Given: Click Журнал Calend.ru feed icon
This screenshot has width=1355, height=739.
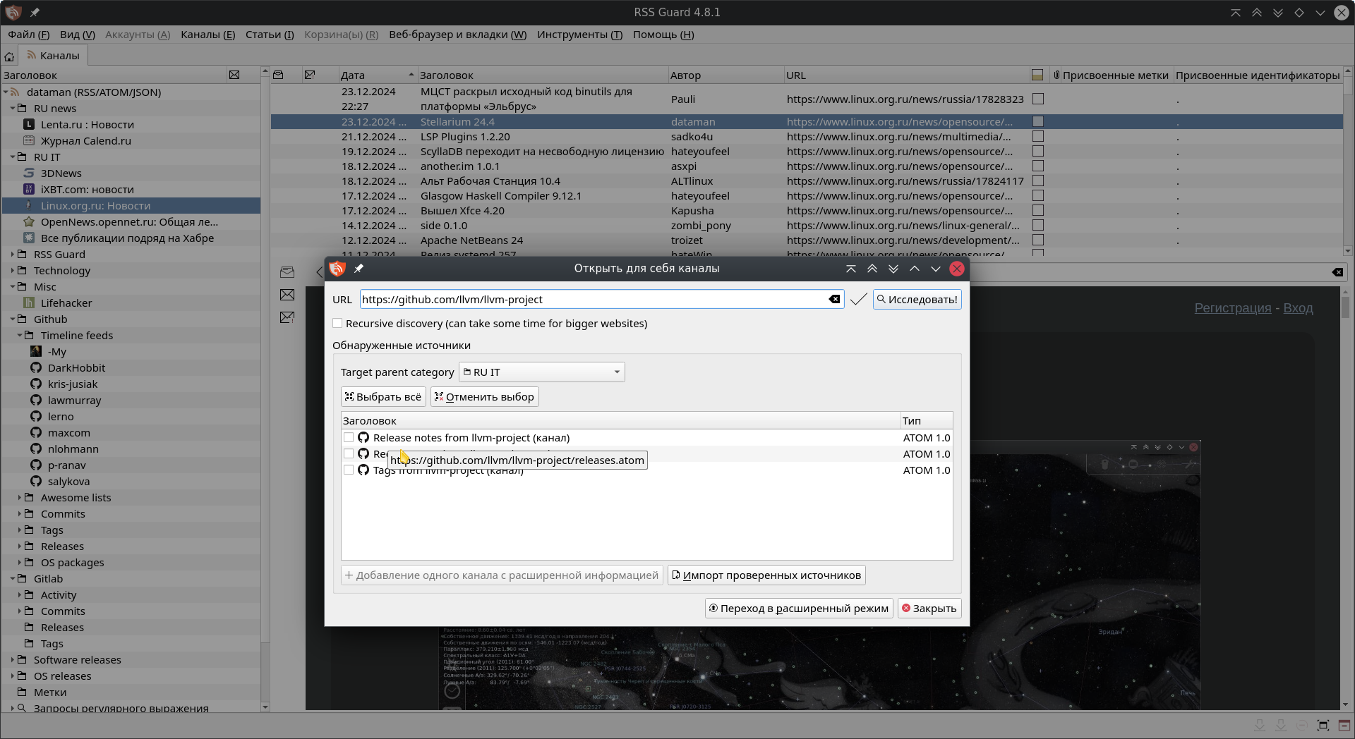Looking at the screenshot, I should click(x=29, y=141).
